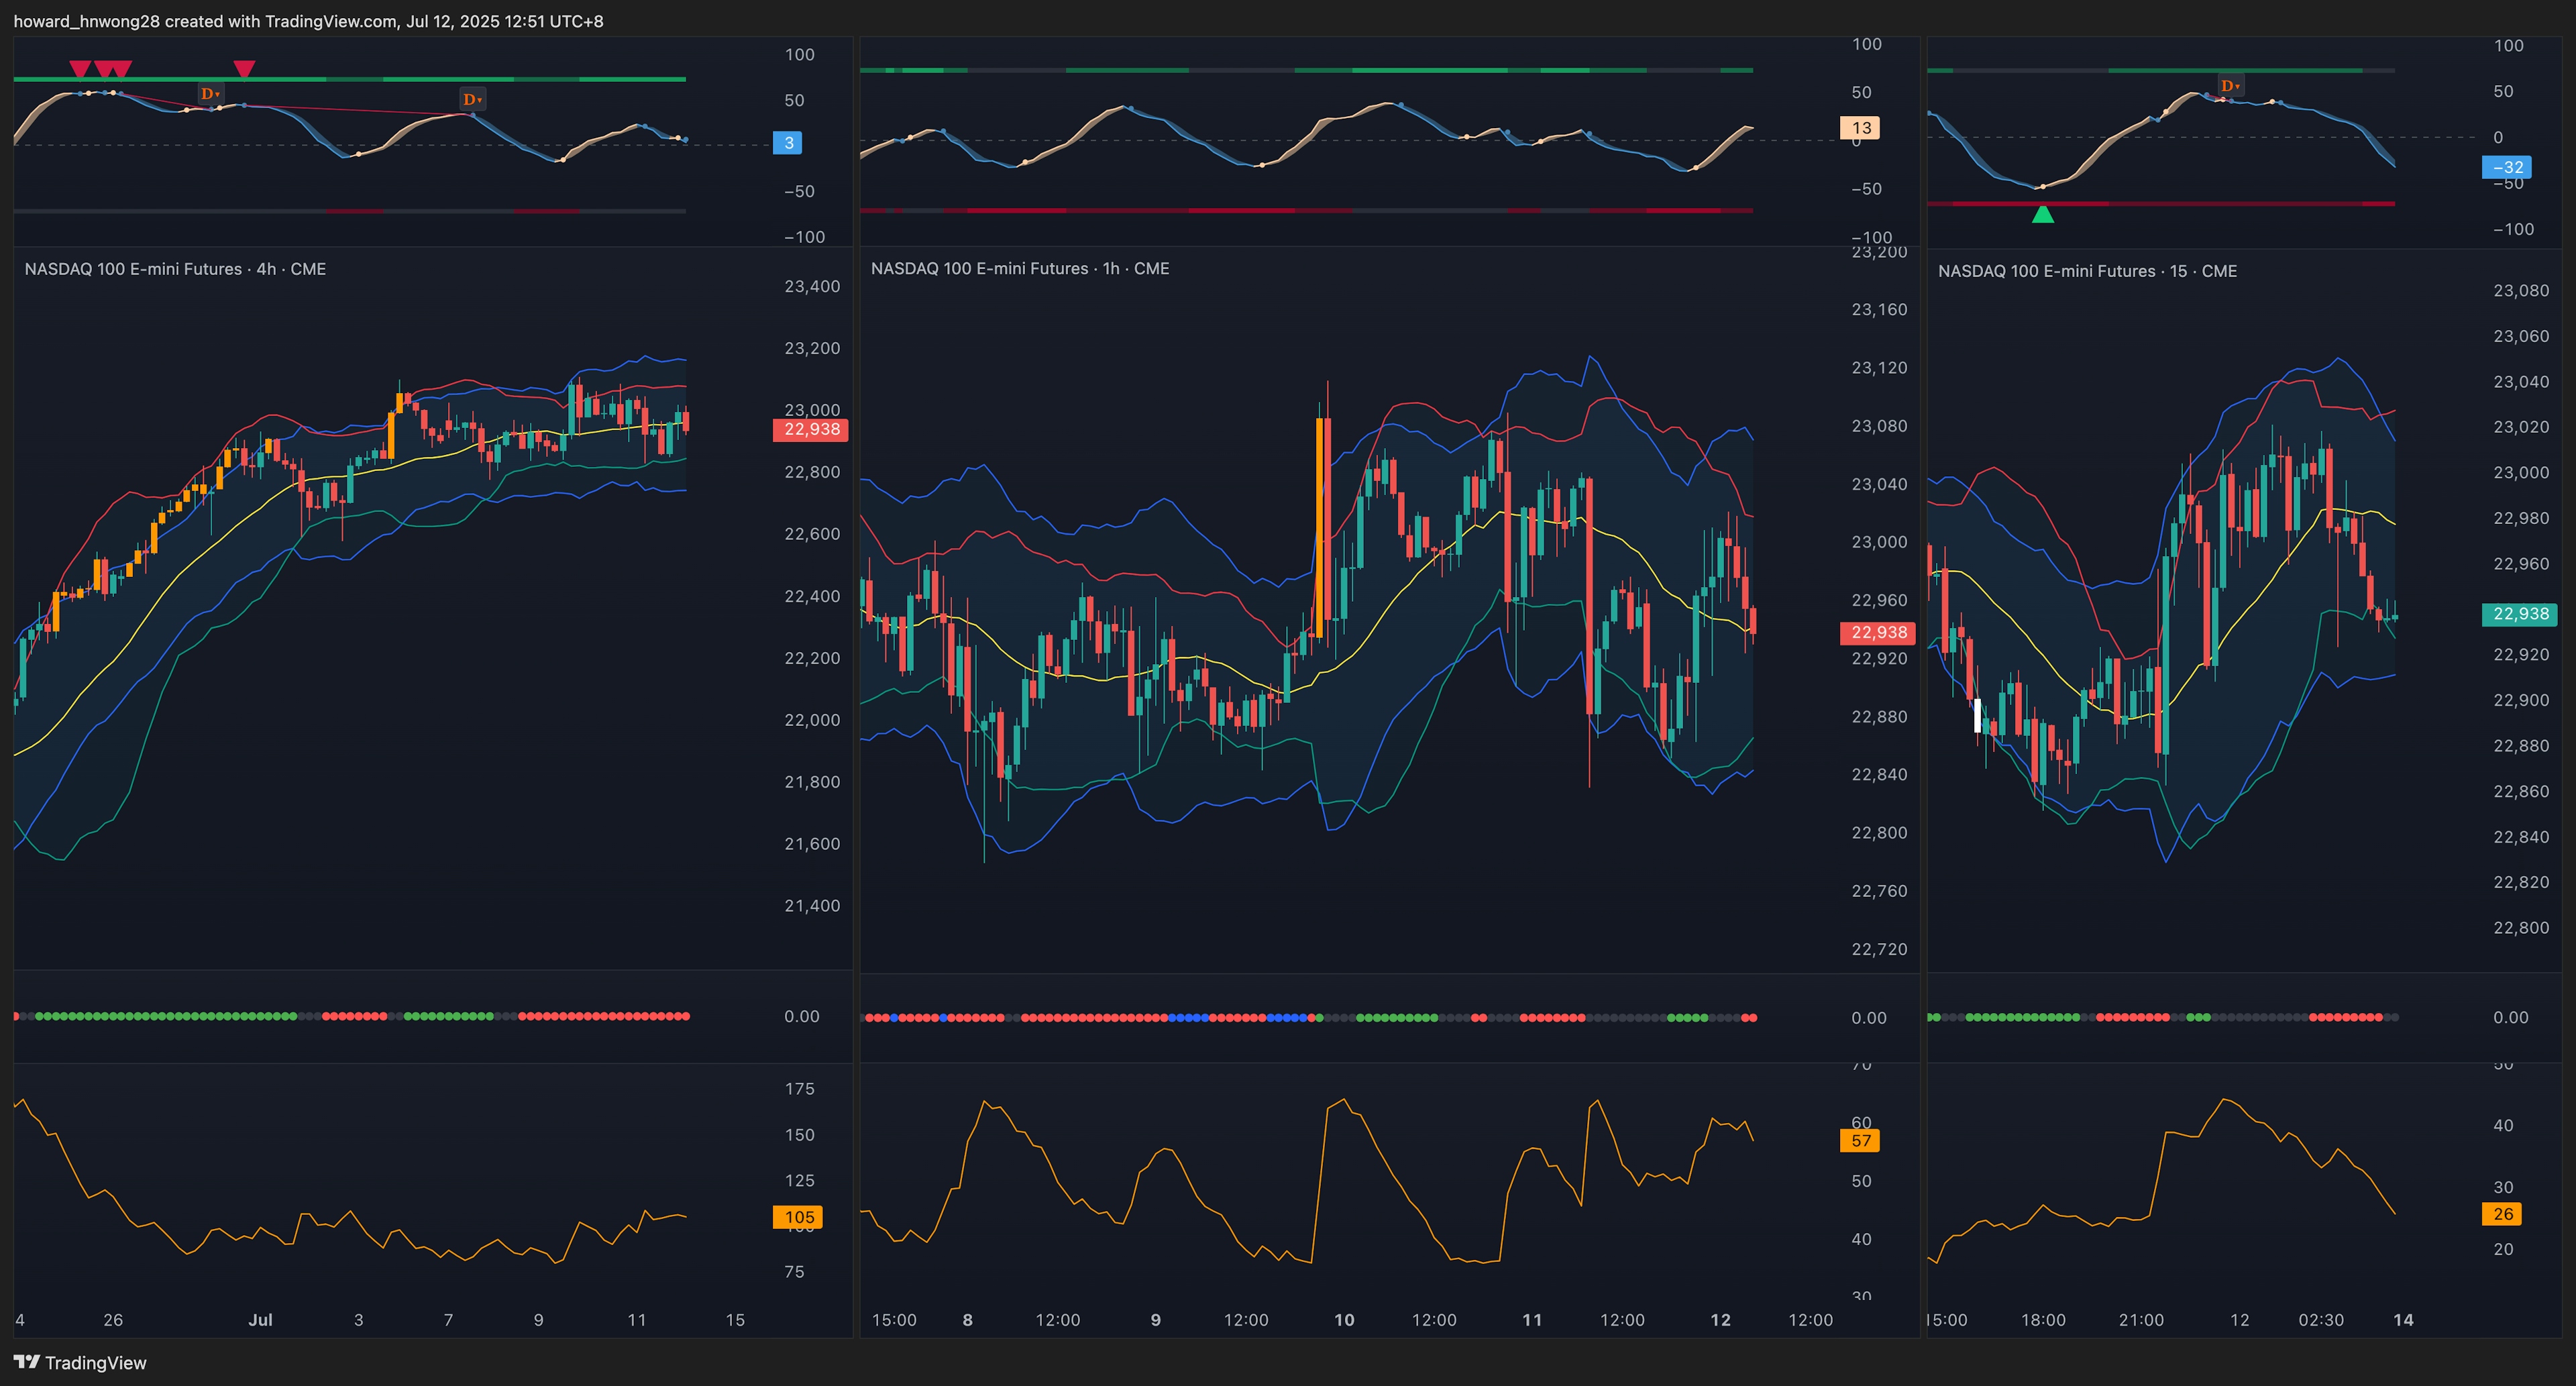Click the blue oscillator value label 3
Image resolution: width=2576 pixels, height=1386 pixels.
pos(788,143)
